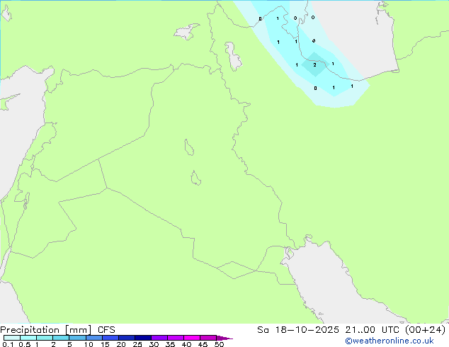Pick the 2–5 mm legend swatch
Viewport: 449px width, 347px height.
point(61,338)
